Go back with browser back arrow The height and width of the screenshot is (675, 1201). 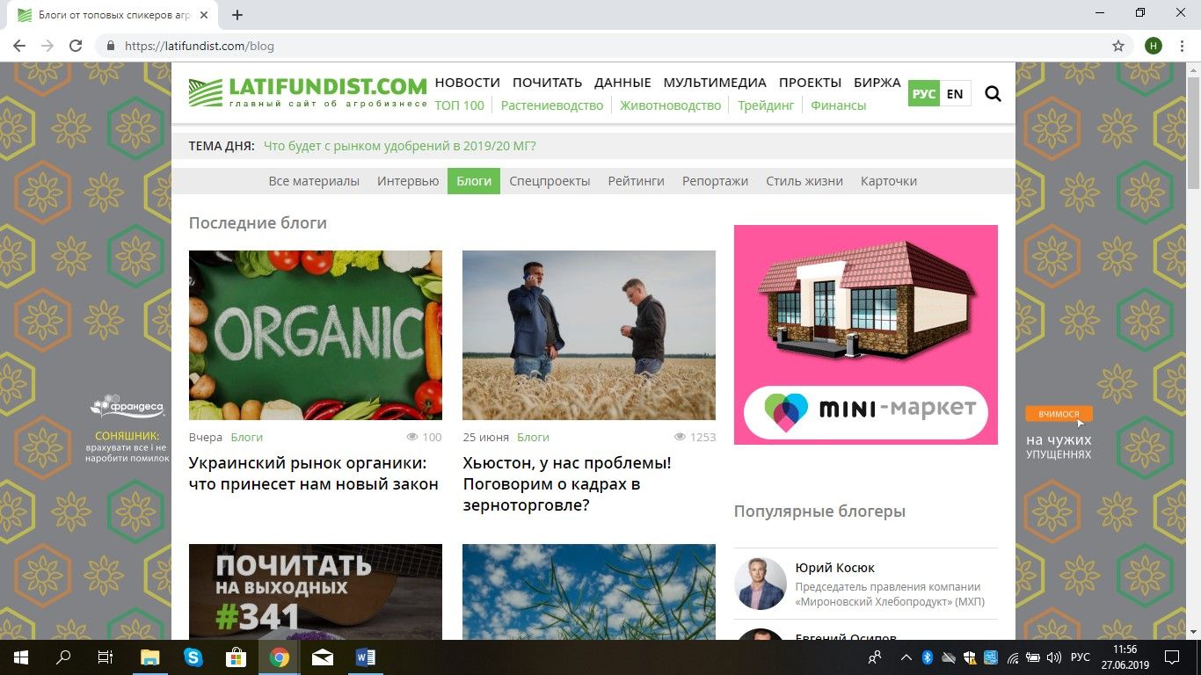[x=19, y=46]
